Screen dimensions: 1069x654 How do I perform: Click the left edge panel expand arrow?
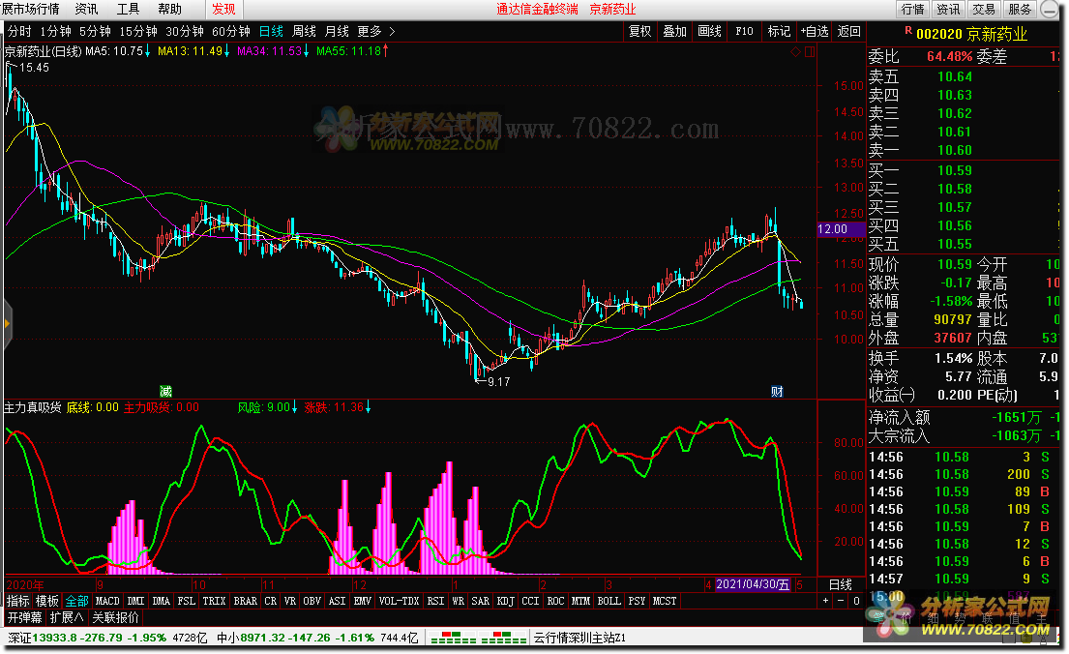coord(7,323)
